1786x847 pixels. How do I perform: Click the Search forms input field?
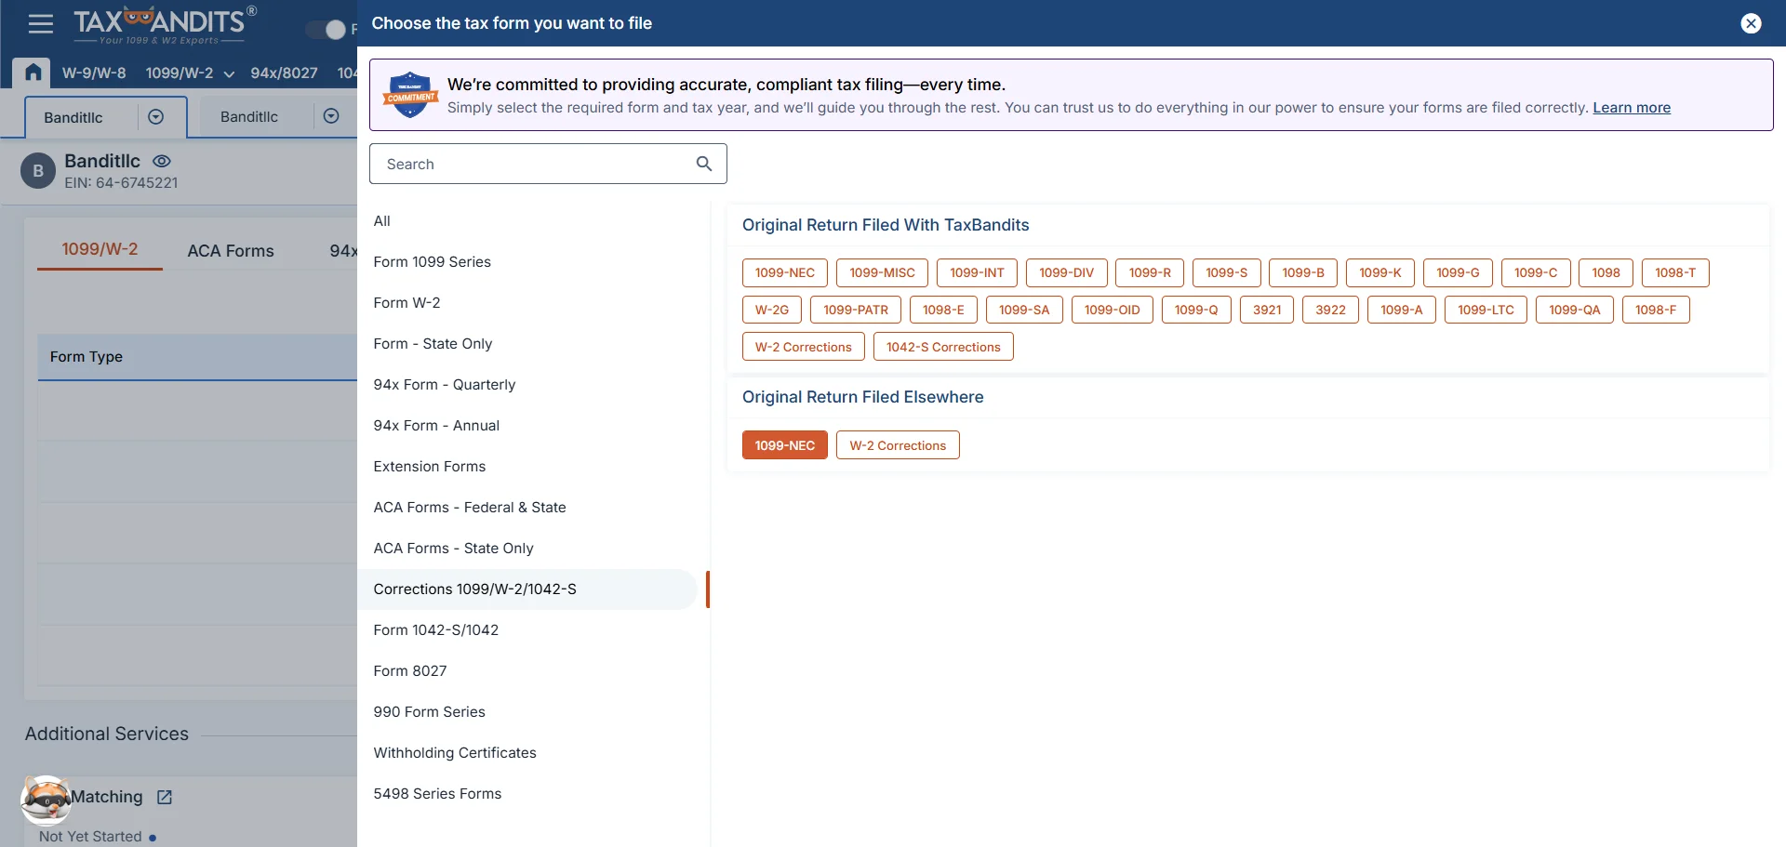tap(548, 164)
